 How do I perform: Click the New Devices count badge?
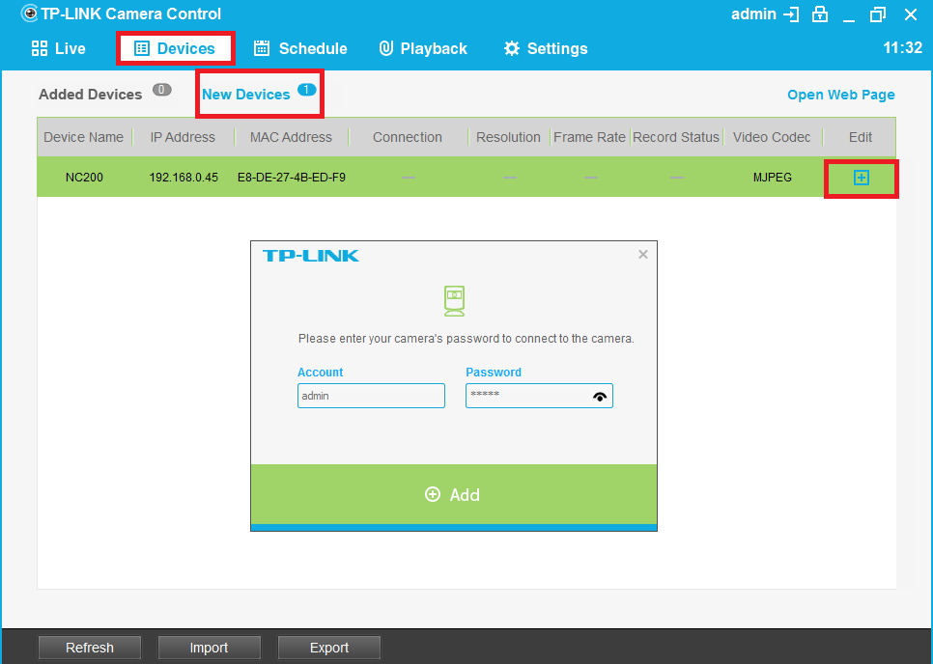point(307,90)
